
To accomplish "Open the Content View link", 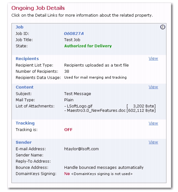I will (153, 87).
